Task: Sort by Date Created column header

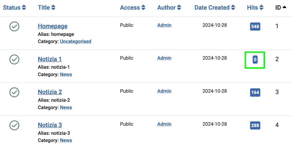Action: coord(214,8)
